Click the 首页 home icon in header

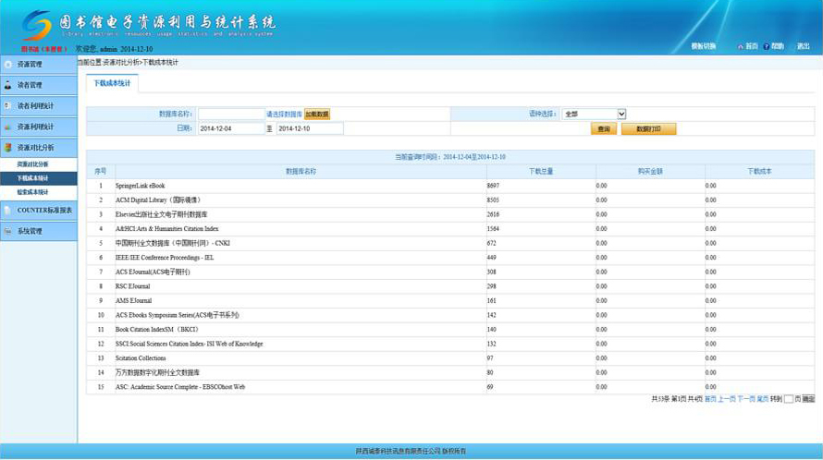tap(741, 46)
